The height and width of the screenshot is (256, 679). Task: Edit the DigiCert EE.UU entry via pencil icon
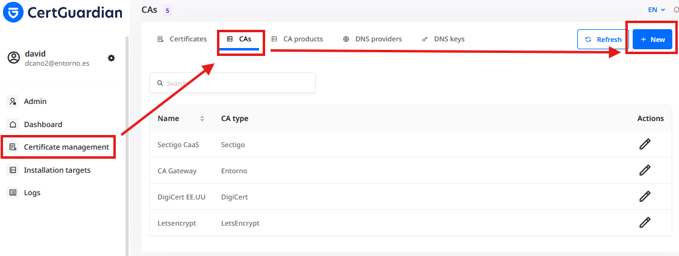(645, 196)
